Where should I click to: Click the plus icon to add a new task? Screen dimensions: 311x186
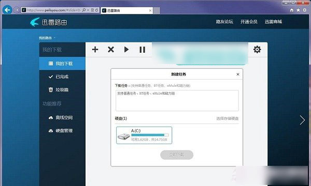point(95,50)
